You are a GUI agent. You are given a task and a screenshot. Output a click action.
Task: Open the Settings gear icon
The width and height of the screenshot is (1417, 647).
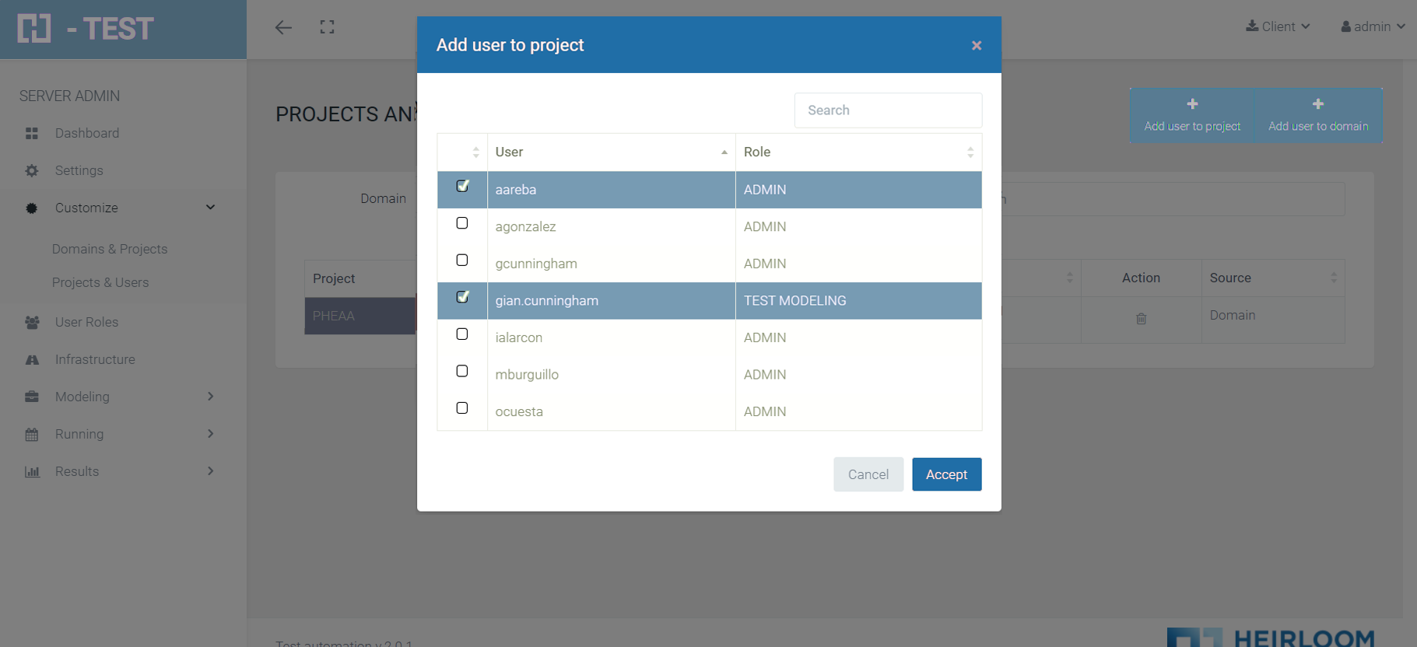tap(32, 171)
